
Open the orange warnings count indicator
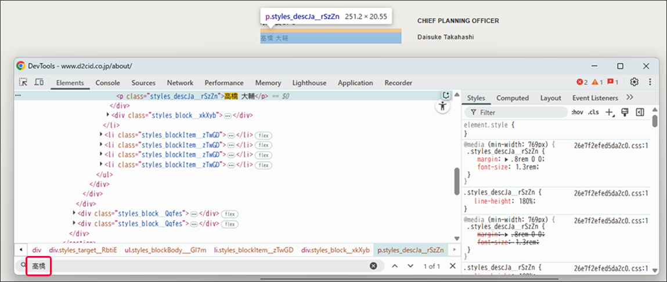tap(597, 82)
